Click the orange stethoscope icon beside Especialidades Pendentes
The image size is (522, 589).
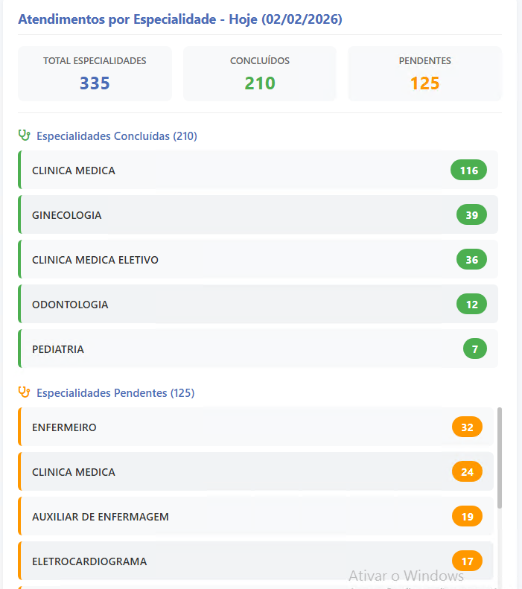click(x=25, y=392)
